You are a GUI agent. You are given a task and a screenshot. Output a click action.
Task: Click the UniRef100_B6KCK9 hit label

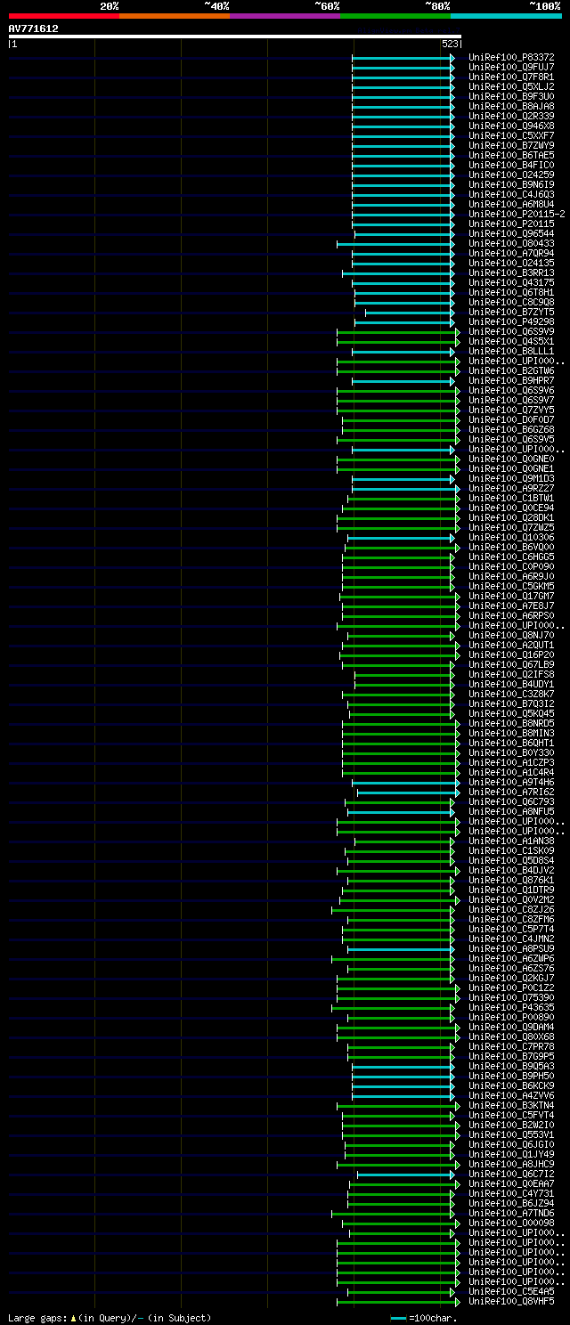click(x=511, y=1085)
